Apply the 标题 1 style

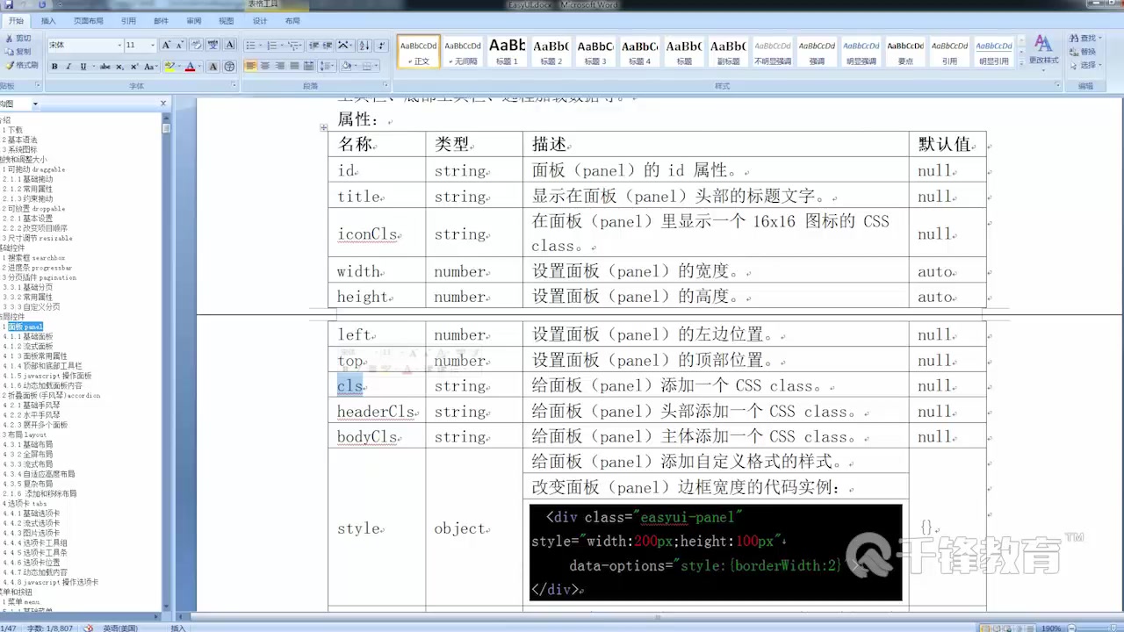(x=507, y=51)
